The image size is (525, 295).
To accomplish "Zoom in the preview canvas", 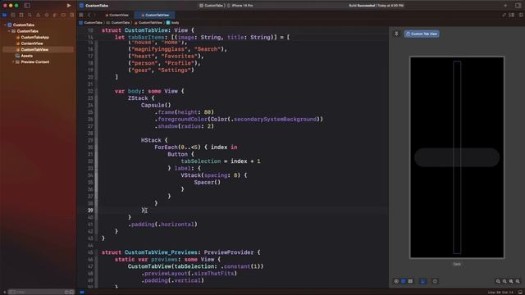I will point(518,282).
